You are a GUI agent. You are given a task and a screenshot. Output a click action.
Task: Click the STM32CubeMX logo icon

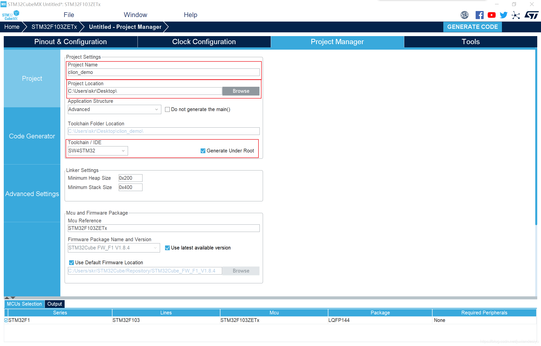[x=11, y=15]
